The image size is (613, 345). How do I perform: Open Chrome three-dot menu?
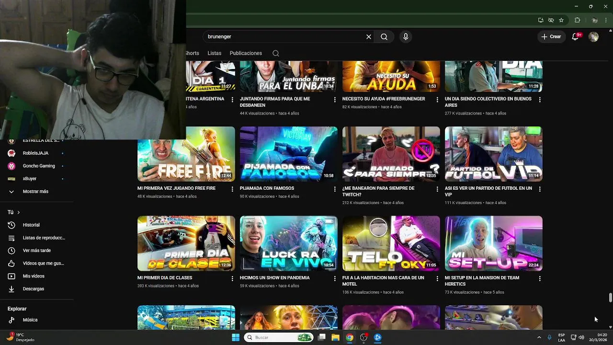(606, 20)
